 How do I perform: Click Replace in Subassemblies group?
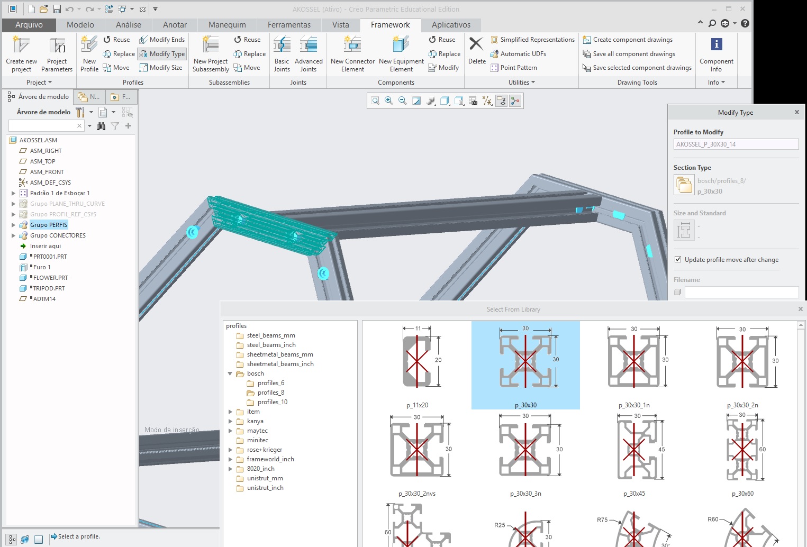point(249,54)
